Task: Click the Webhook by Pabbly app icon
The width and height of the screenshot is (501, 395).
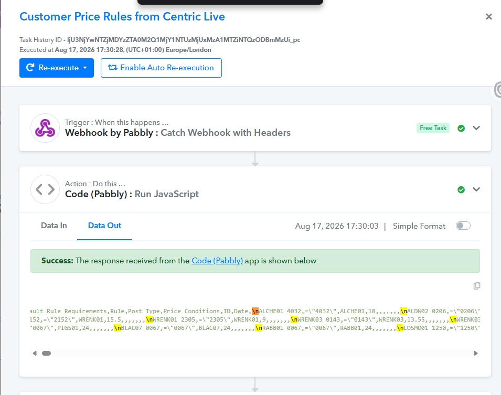Action: [x=45, y=128]
